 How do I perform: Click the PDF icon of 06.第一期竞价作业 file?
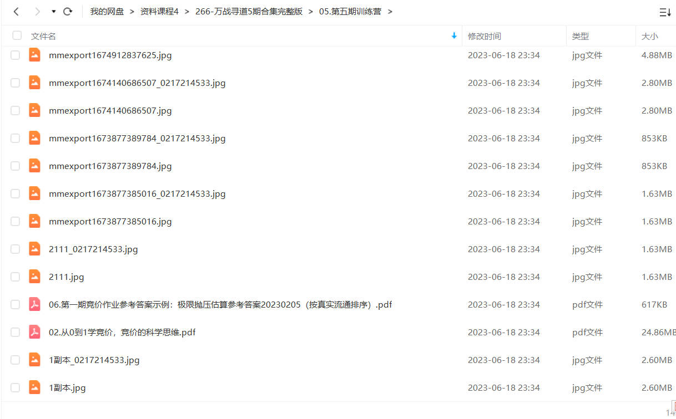tap(34, 304)
